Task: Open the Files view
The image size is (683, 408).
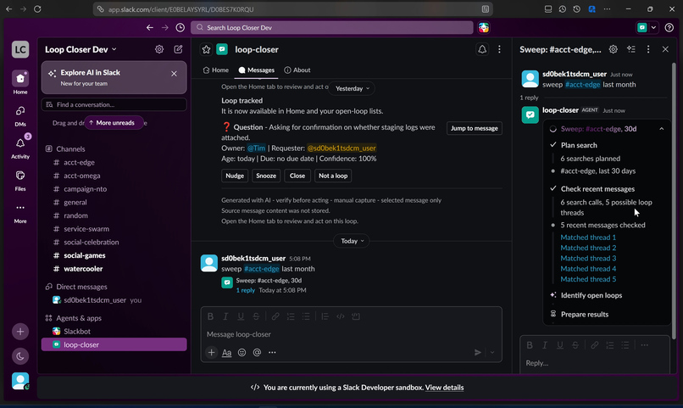Action: coord(20,181)
